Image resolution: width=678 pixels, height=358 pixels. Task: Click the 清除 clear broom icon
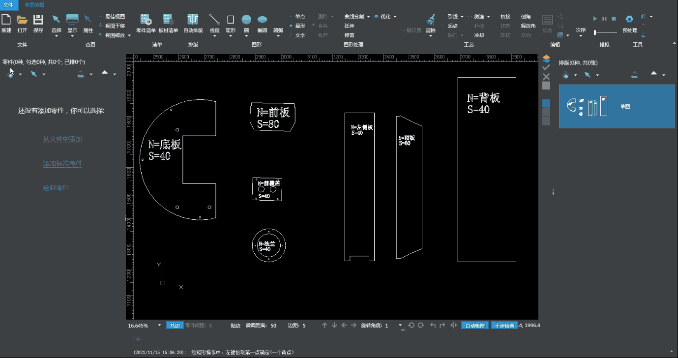431,20
